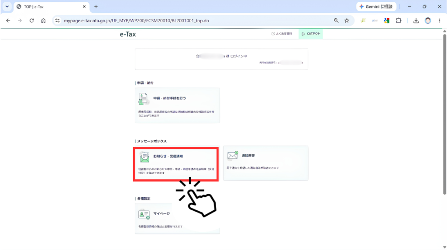The height and width of the screenshot is (250, 447).
Task: Select the TOP | e-Tax tab
Action: pos(52,7)
